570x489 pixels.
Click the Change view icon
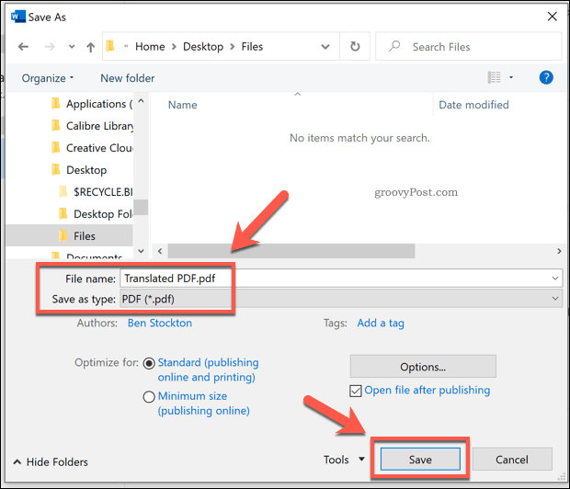click(494, 77)
